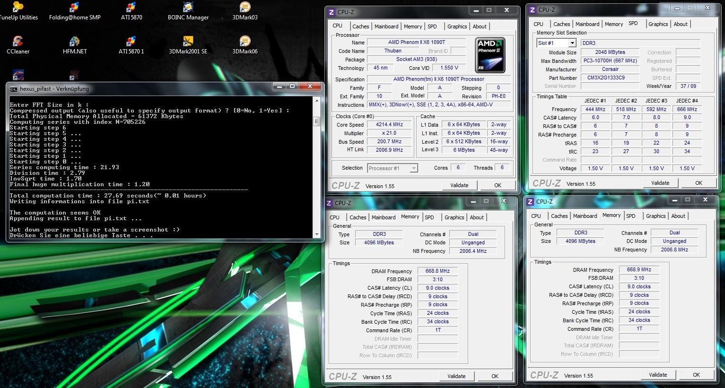725x388 pixels.
Task: Click the console line Total computation time
Action: coord(108,196)
